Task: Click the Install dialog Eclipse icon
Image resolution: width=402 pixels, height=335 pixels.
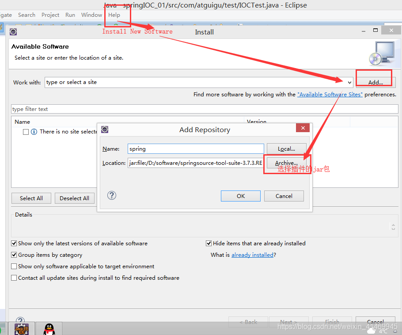Action: coord(13,32)
